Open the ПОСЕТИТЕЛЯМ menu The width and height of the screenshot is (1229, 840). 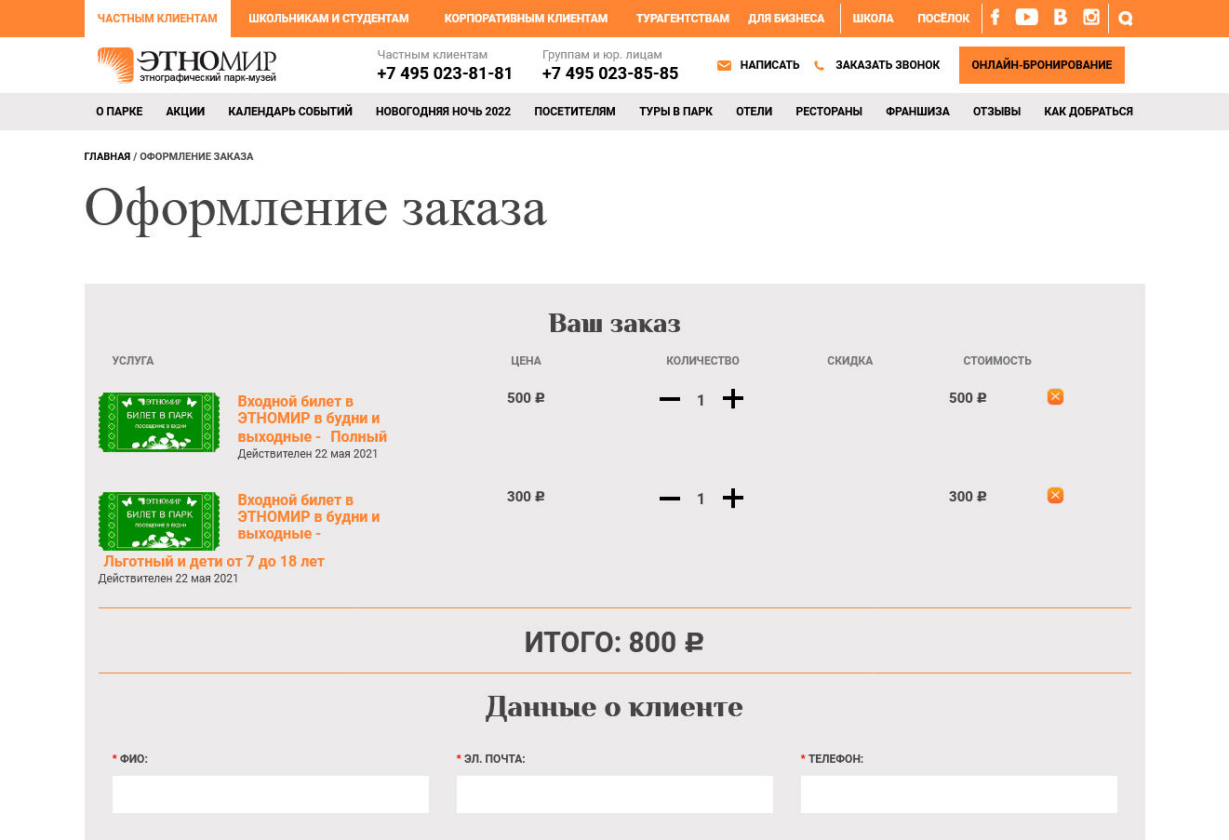coord(575,112)
